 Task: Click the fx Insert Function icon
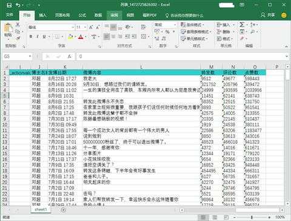69,56
